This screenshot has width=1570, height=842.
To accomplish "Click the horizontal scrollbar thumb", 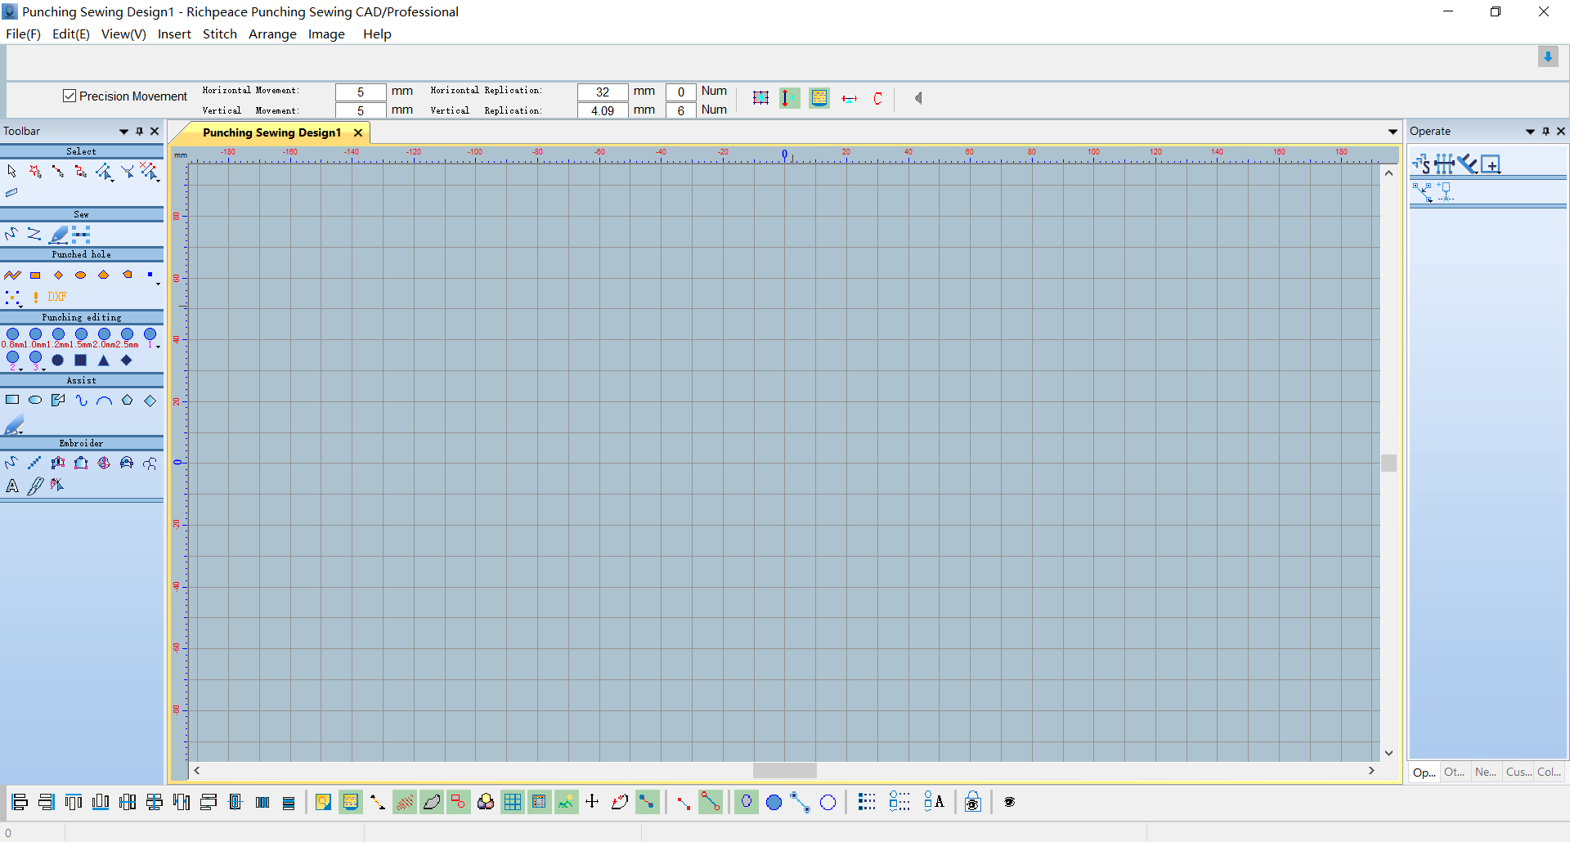I will [784, 770].
